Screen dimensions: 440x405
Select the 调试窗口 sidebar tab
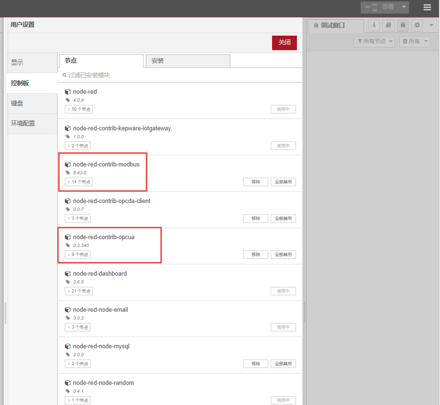click(336, 26)
